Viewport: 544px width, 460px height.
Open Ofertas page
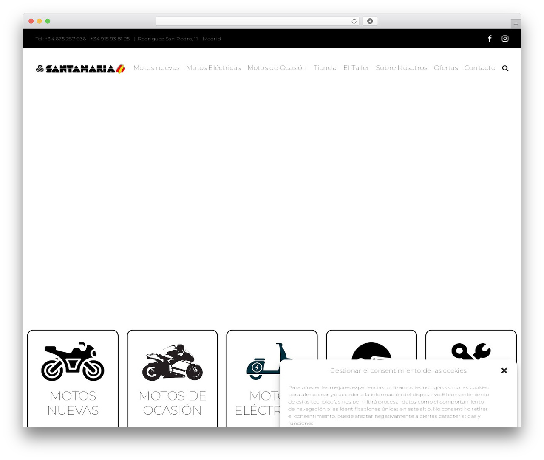[x=446, y=68]
